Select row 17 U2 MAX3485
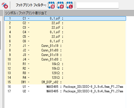 click(65, 91)
